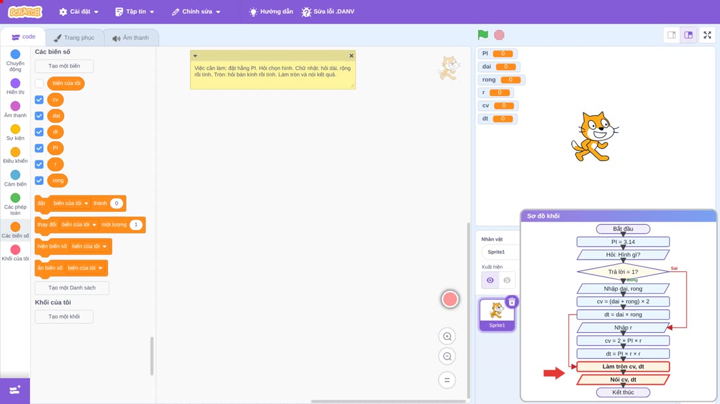Open the Sự kiện blocks category
Image resolution: width=720 pixels, height=404 pixels.
pyautogui.click(x=15, y=132)
